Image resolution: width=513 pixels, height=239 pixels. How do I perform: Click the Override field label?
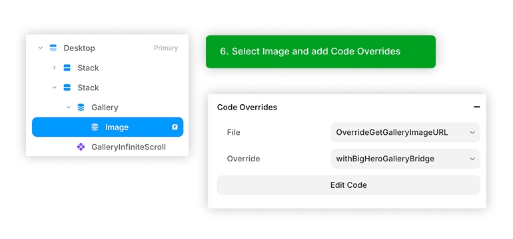tap(243, 159)
